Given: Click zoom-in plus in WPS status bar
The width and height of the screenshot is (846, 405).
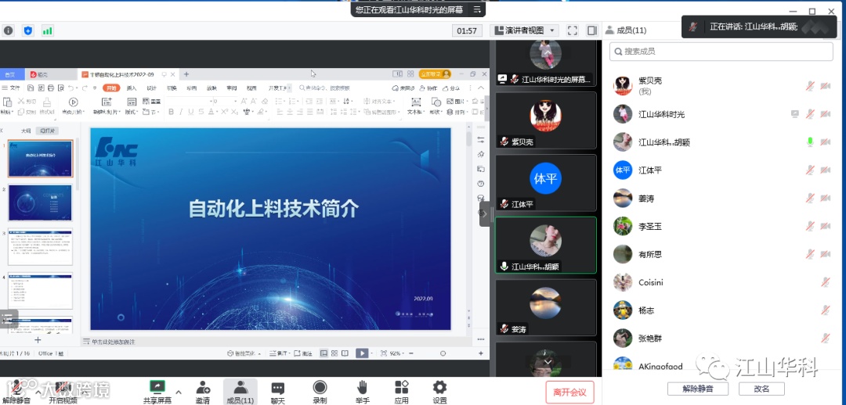Looking at the screenshot, I should [481, 353].
